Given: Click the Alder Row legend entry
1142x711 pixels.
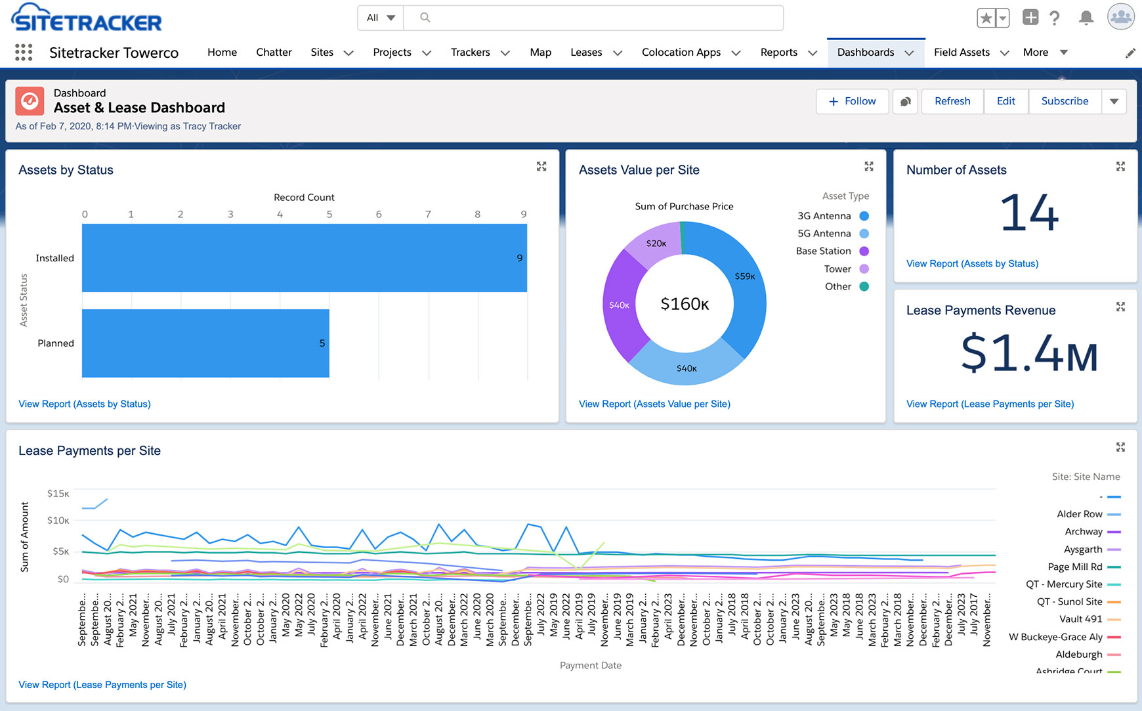Looking at the screenshot, I should [x=1089, y=514].
